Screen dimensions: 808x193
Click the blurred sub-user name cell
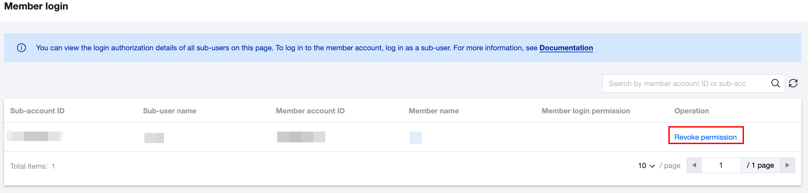tap(154, 138)
